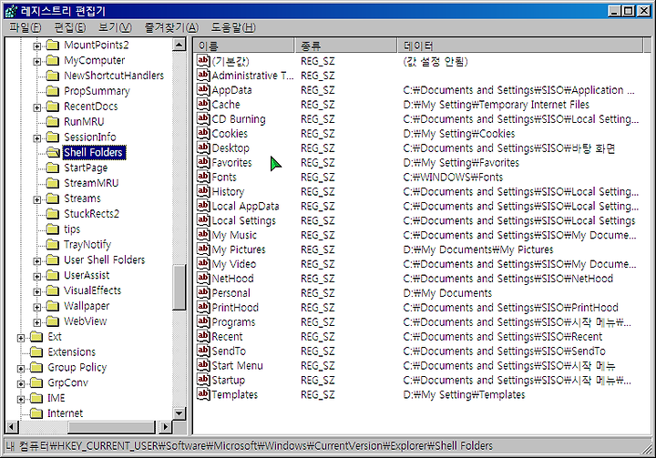Image resolution: width=656 pixels, height=458 pixels.
Task: Click the string icon for Favorites
Action: pos(203,162)
